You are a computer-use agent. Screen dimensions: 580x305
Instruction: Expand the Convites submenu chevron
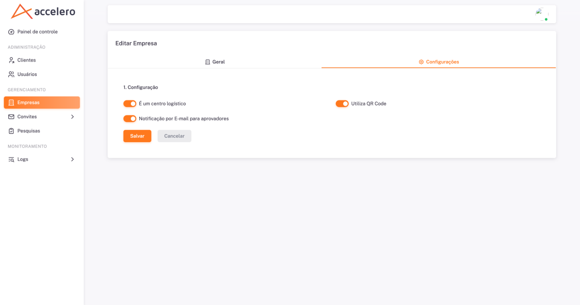pos(72,117)
